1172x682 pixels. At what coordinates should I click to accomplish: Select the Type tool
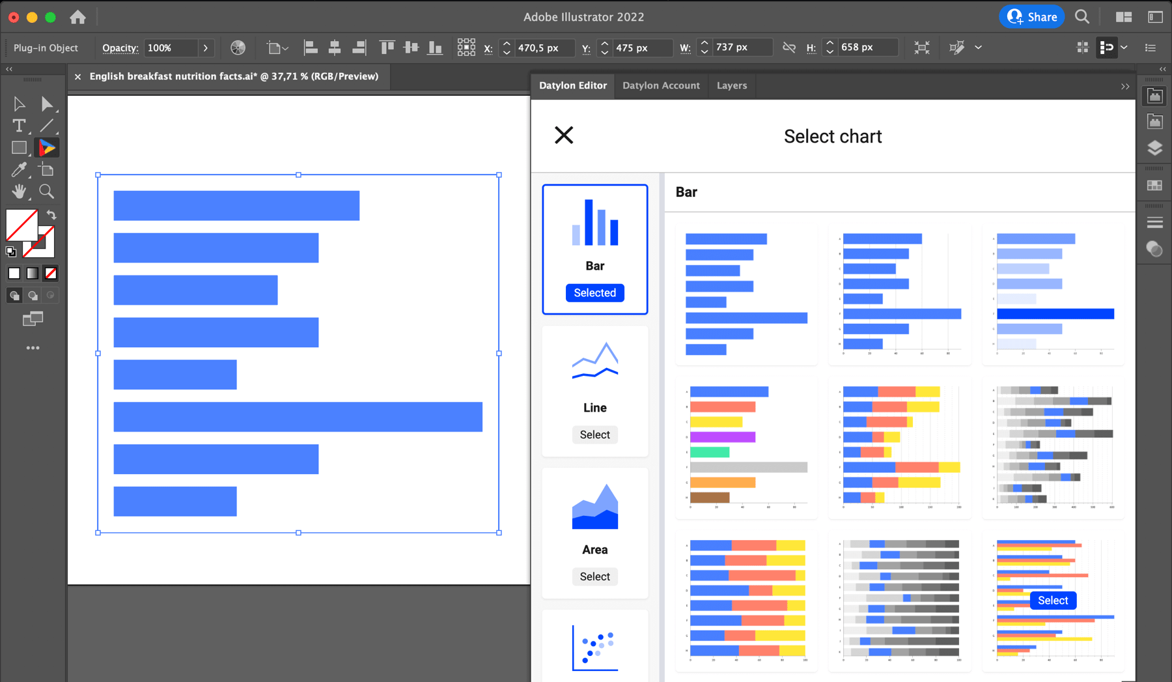19,126
